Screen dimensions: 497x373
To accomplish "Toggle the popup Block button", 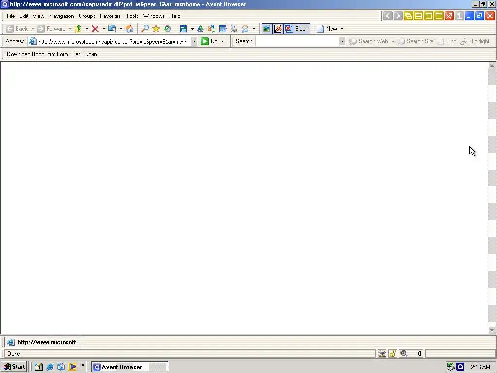I will [x=297, y=29].
